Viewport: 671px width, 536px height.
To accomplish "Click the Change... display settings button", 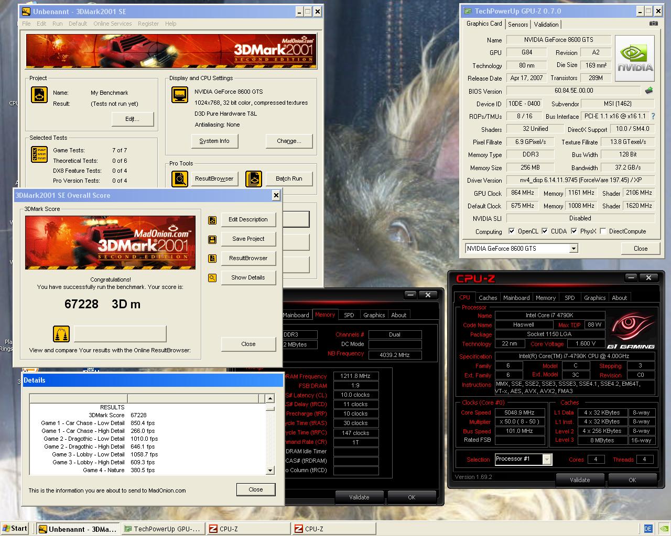I will pyautogui.click(x=289, y=141).
